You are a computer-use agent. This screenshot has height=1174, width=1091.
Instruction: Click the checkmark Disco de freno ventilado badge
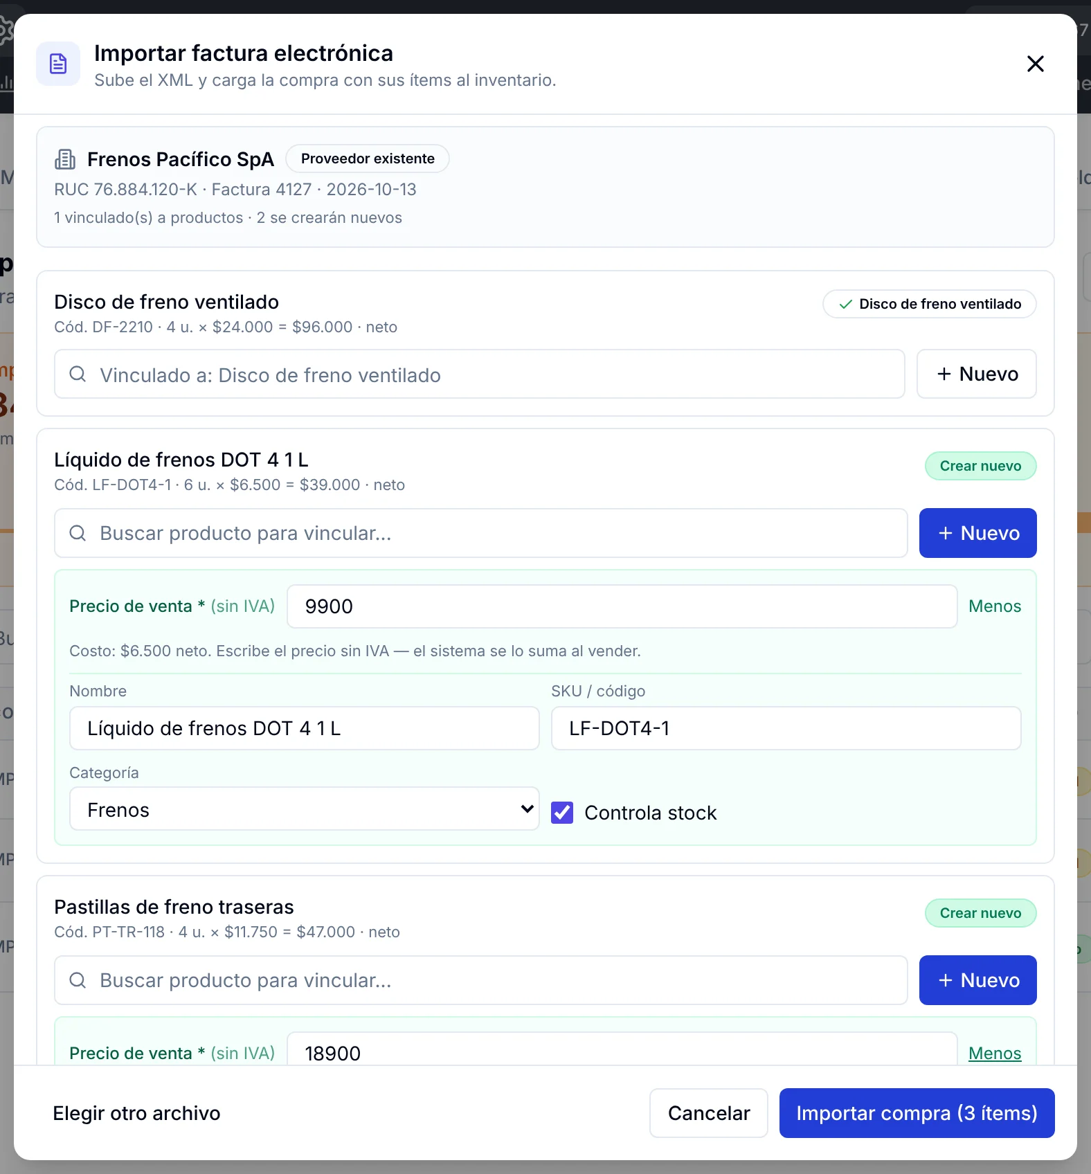tap(929, 304)
